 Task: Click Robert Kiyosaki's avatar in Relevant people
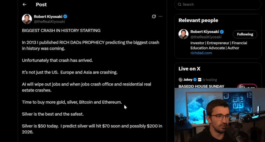(x=183, y=34)
